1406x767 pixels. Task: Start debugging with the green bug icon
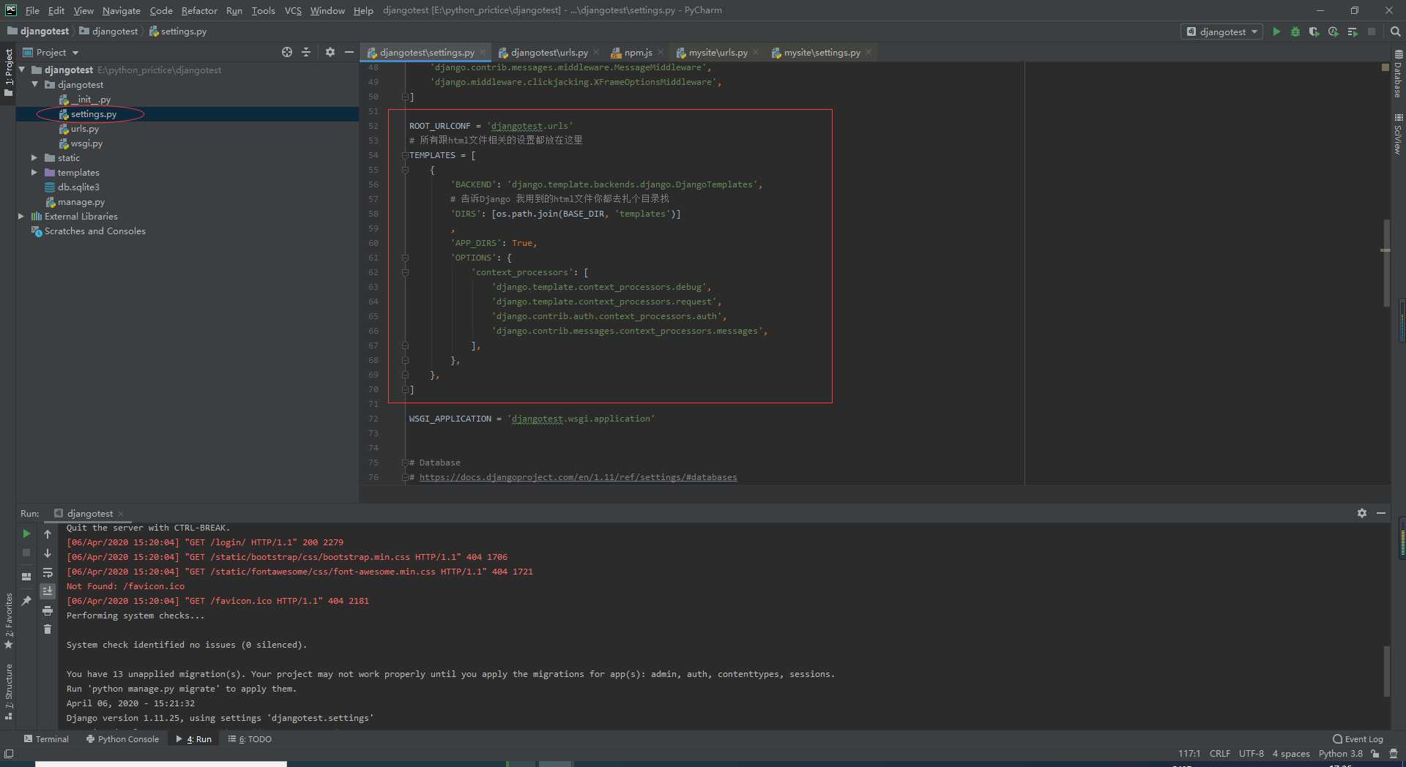point(1295,31)
